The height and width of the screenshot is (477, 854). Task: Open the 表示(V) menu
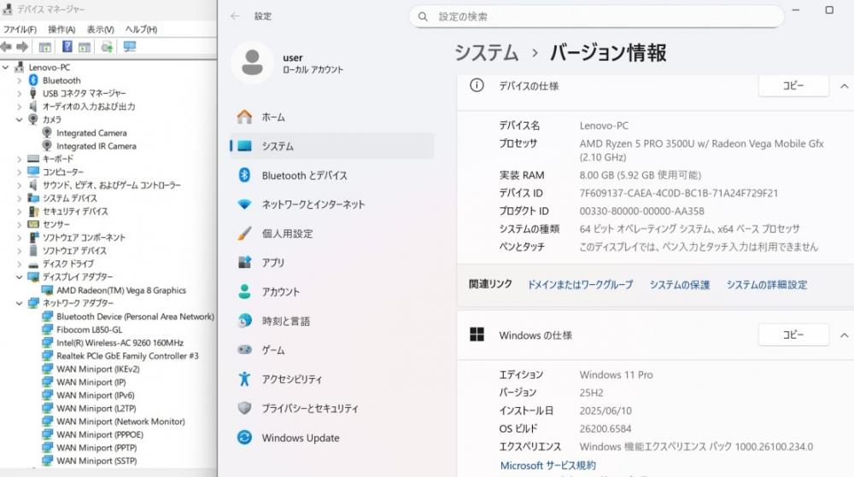click(101, 29)
